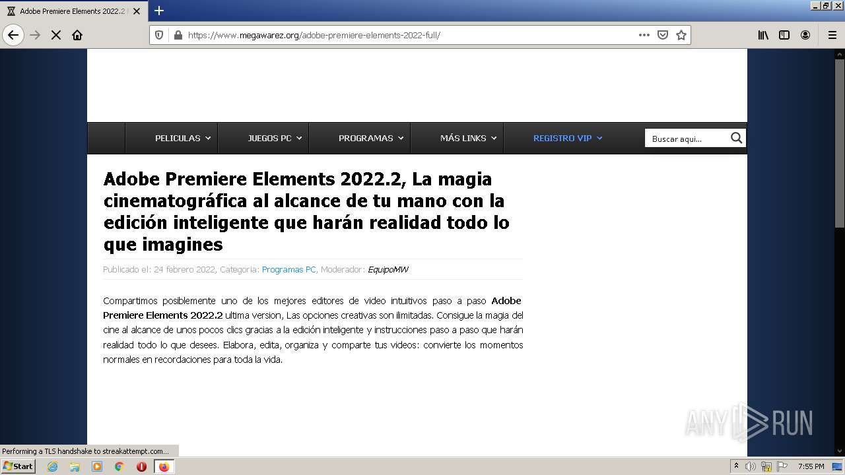Viewport: 845px width, 475px height.
Task: Open Windows Explorer folder from taskbar
Action: coord(75,466)
